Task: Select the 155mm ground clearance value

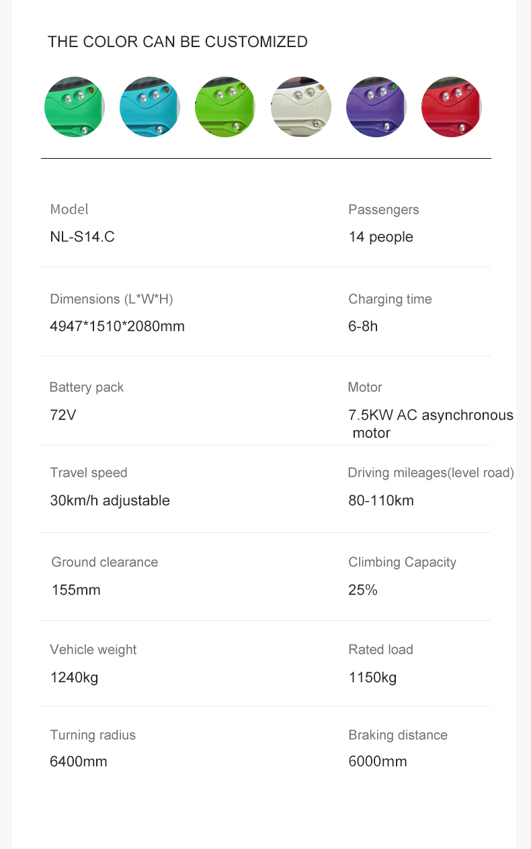Action: [x=76, y=590]
